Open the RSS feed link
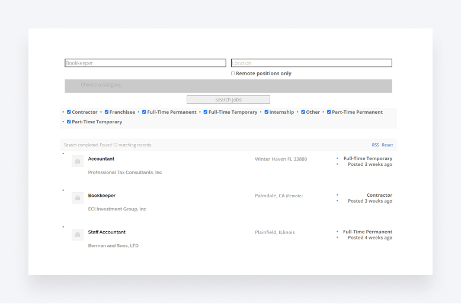Screen dimensions: 461x307 pyautogui.click(x=375, y=145)
